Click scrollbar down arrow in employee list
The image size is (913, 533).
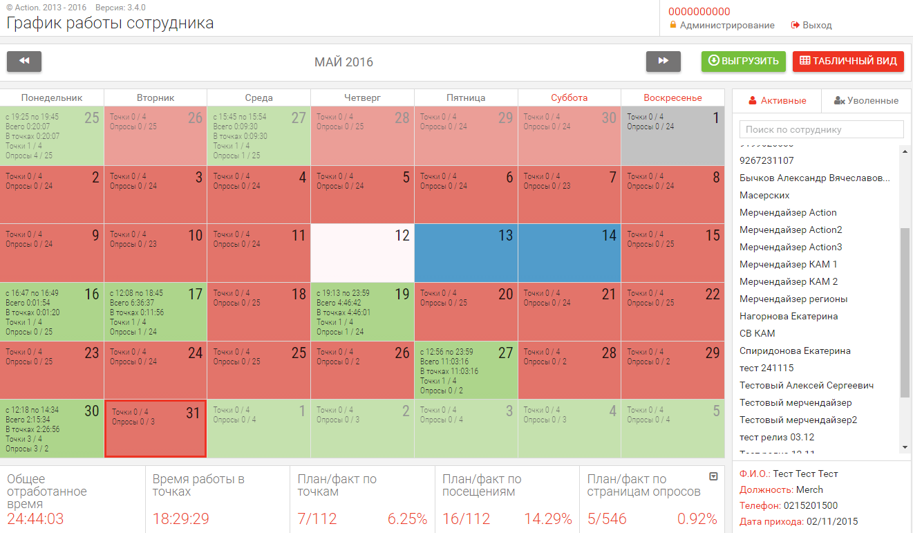pyautogui.click(x=905, y=447)
